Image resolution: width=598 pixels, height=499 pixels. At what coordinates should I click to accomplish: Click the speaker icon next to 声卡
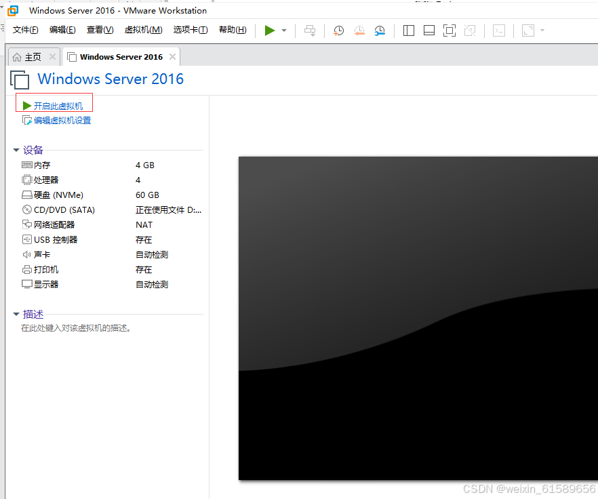pos(26,254)
